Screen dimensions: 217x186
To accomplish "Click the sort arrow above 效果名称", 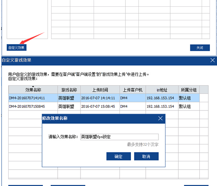I will pos(33,87).
